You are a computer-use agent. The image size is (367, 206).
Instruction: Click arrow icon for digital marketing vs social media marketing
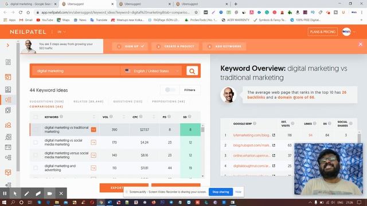click(93, 142)
